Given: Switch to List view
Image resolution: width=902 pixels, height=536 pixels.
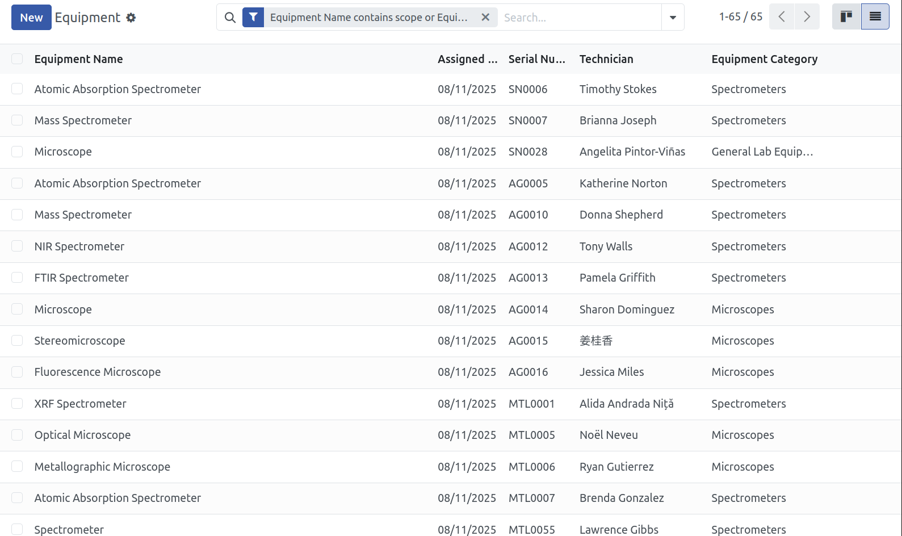Looking at the screenshot, I should point(875,17).
